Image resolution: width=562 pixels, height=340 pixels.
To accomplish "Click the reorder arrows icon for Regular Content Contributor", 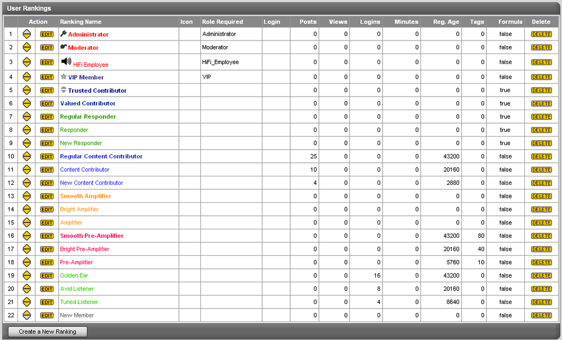I will (26, 156).
